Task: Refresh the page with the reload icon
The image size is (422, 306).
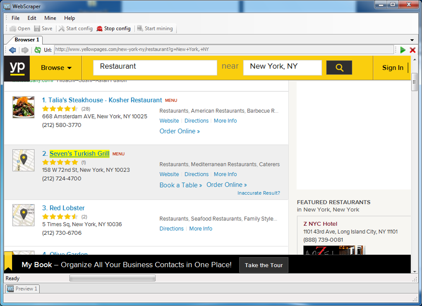Action: click(x=38, y=50)
